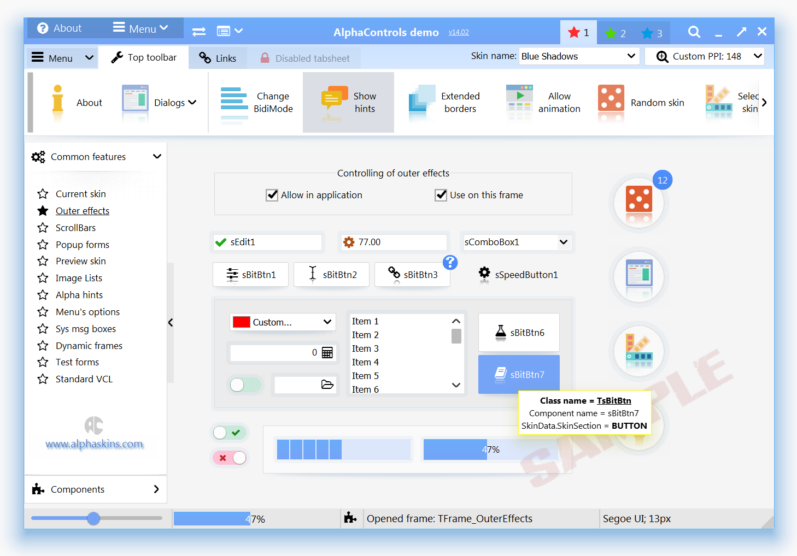The width and height of the screenshot is (797, 556).
Task: Click round dice button with badge 12
Action: pyautogui.click(x=639, y=202)
